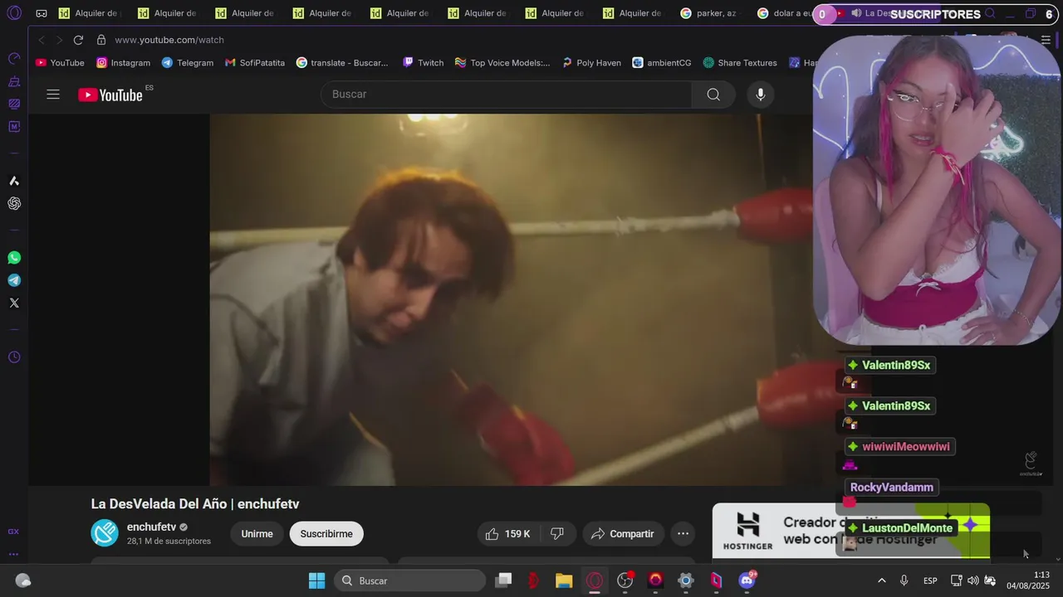
Task: Start voice search with microphone icon
Action: pos(760,95)
